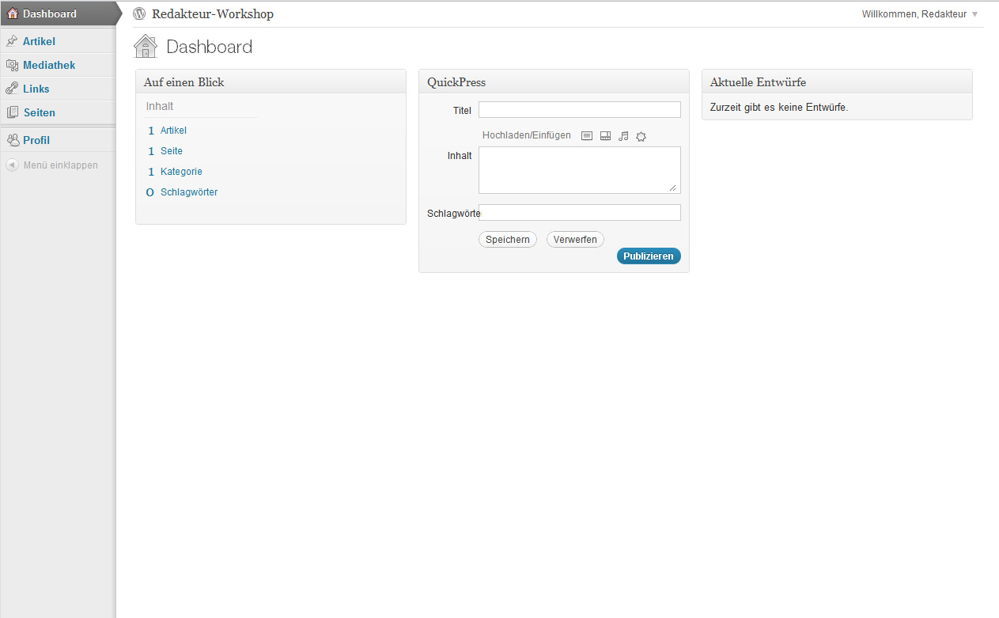This screenshot has width=999, height=618.
Task: Open the Kategorie count link
Action: point(181,172)
